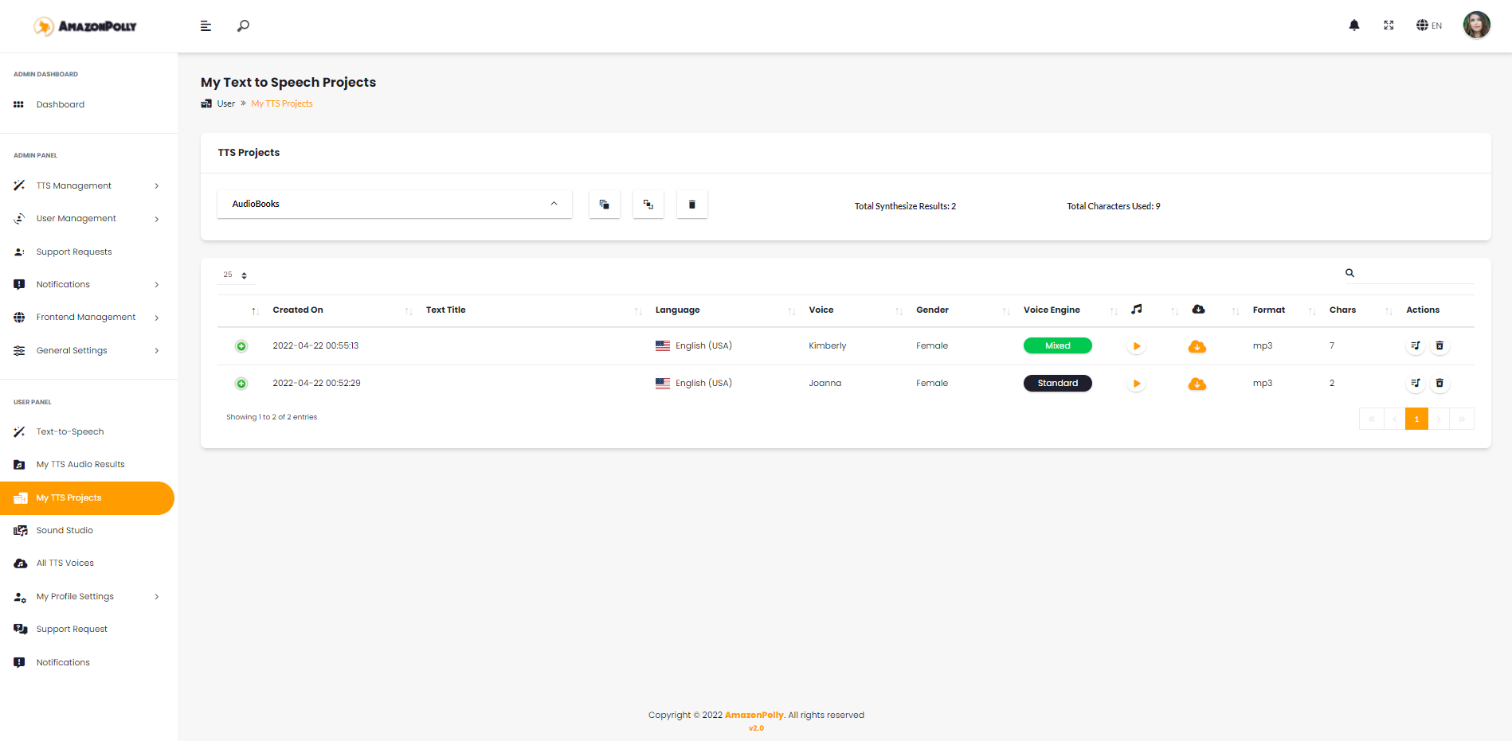Toggle the sidebar menu hamburger icon
Image resolution: width=1512 pixels, height=741 pixels.
[206, 26]
